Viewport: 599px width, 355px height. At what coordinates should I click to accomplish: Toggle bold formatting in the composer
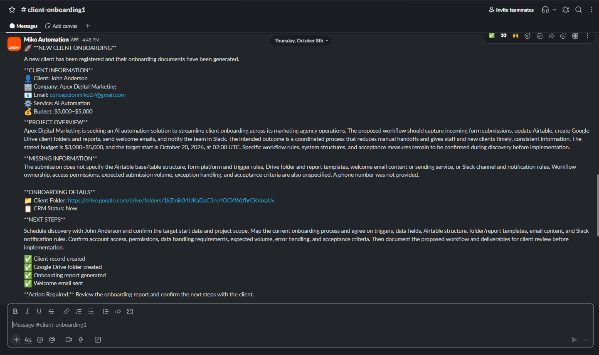15,311
